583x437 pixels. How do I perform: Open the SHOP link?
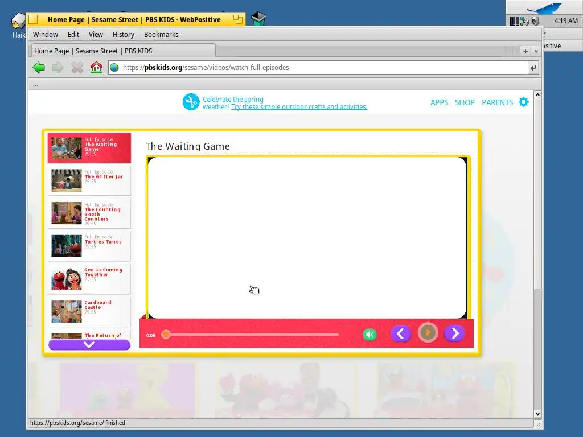coord(465,102)
